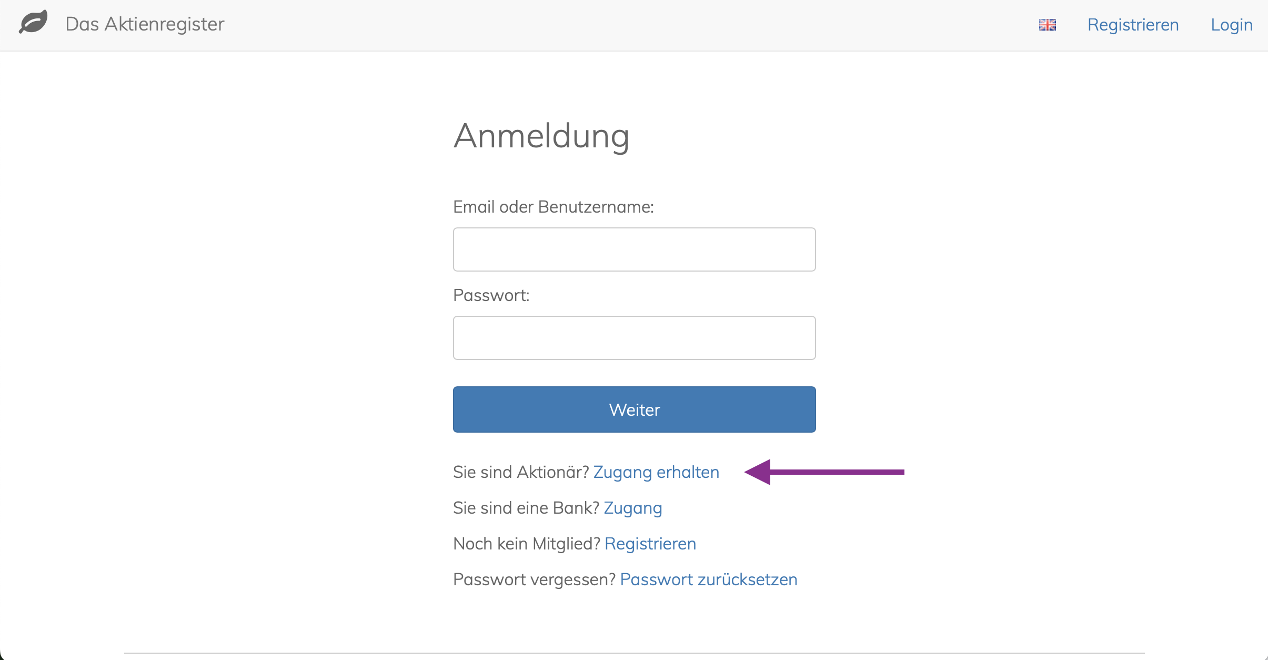
Task: Click the Sie sind eine Bank? text
Action: point(526,508)
